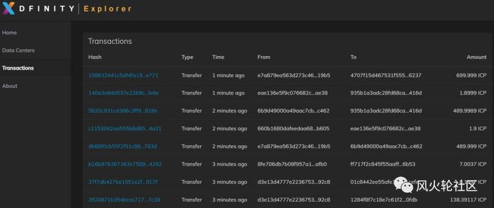Select From address 8fe706db7b08f957a1...afb0
This screenshot has width=494, height=208.
pos(292,164)
